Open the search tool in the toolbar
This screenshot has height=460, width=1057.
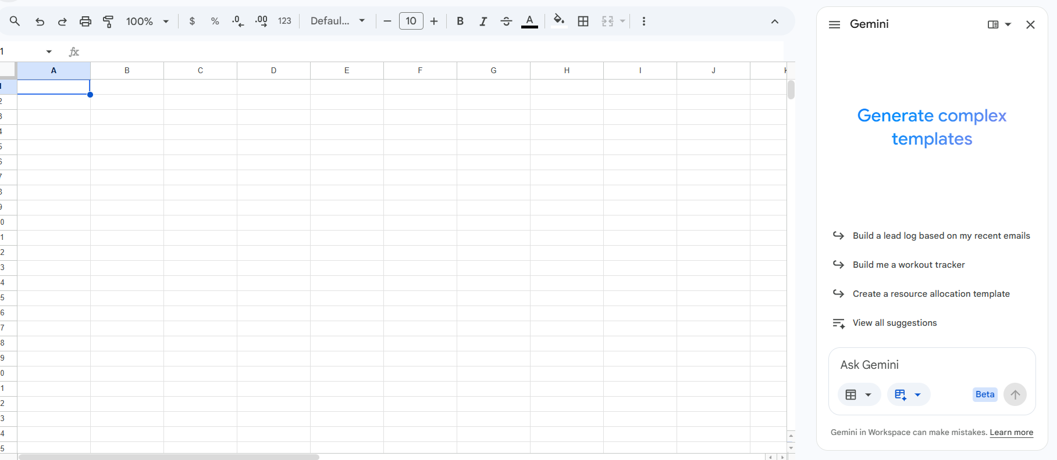click(15, 21)
